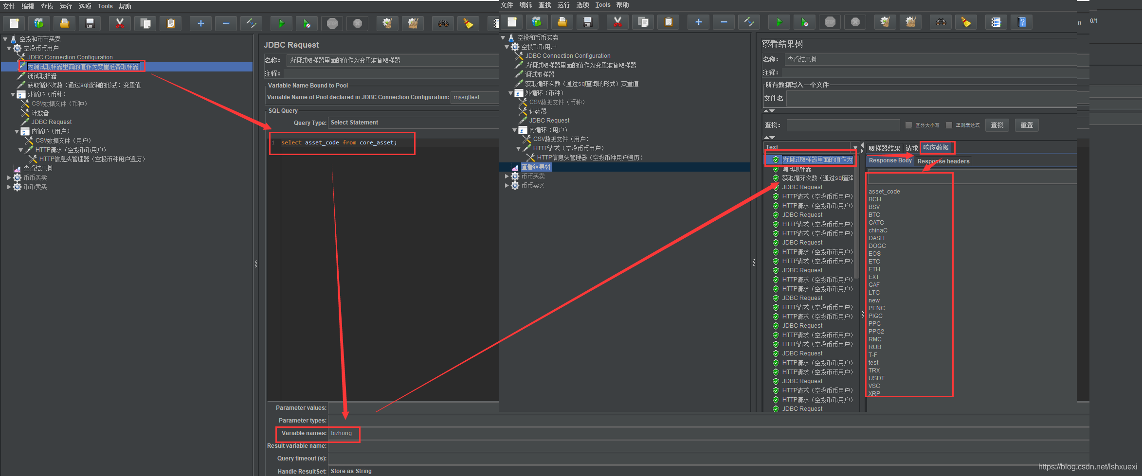Click Stop icon in right window toolbar

pyautogui.click(x=830, y=22)
